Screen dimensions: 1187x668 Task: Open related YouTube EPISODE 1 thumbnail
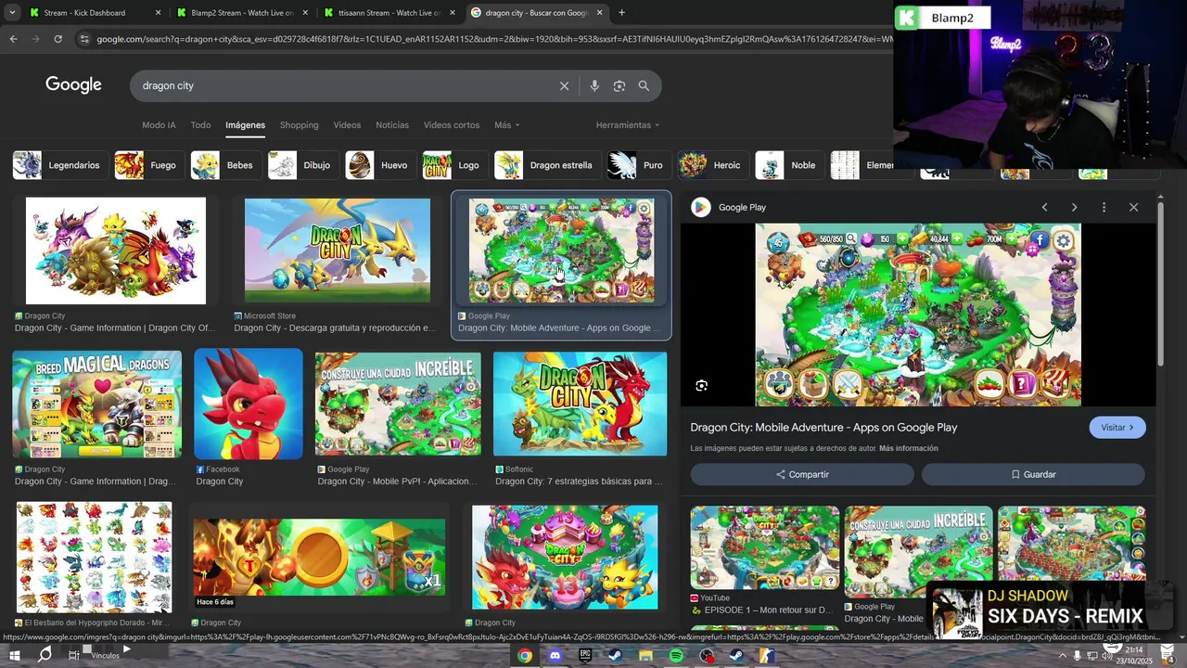click(x=765, y=547)
